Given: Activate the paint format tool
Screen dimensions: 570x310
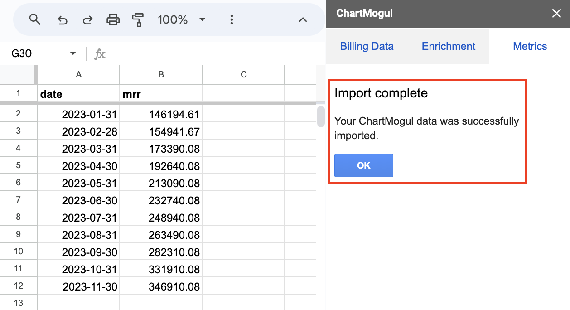Looking at the screenshot, I should 138,19.
